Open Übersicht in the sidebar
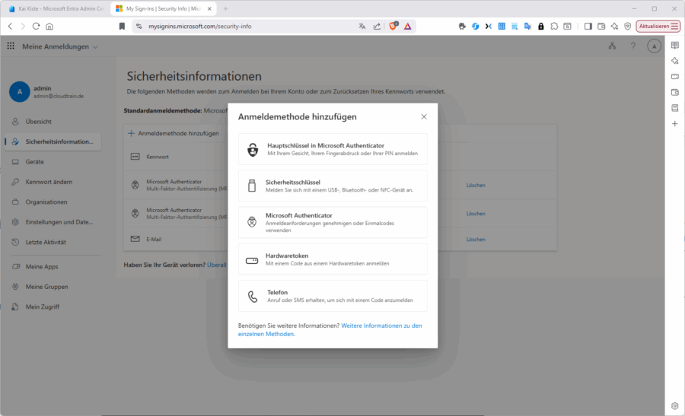 pos(38,122)
